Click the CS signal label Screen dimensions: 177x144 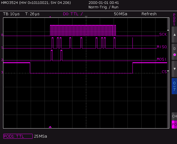coord(164,72)
